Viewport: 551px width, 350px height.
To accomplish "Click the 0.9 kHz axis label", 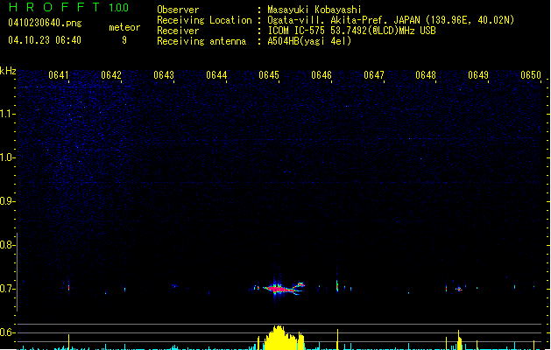I will coord(7,201).
